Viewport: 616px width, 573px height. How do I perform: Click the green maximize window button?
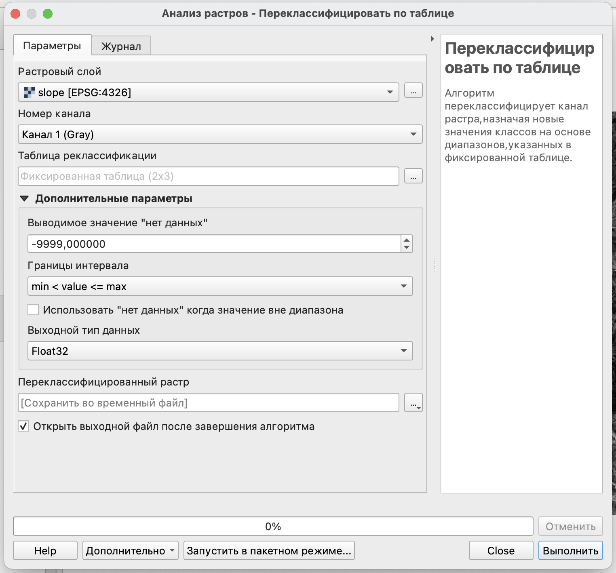[x=48, y=14]
